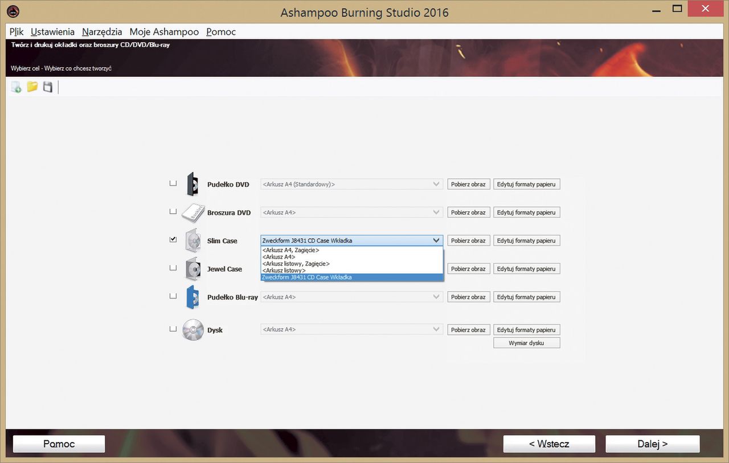Click Pobierz obraz for Dysk
This screenshot has width=729, height=463.
[469, 330]
